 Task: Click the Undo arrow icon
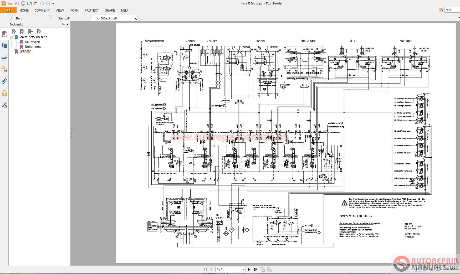[x=42, y=3]
